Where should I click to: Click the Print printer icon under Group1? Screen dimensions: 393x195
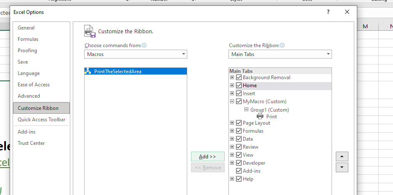click(260, 116)
